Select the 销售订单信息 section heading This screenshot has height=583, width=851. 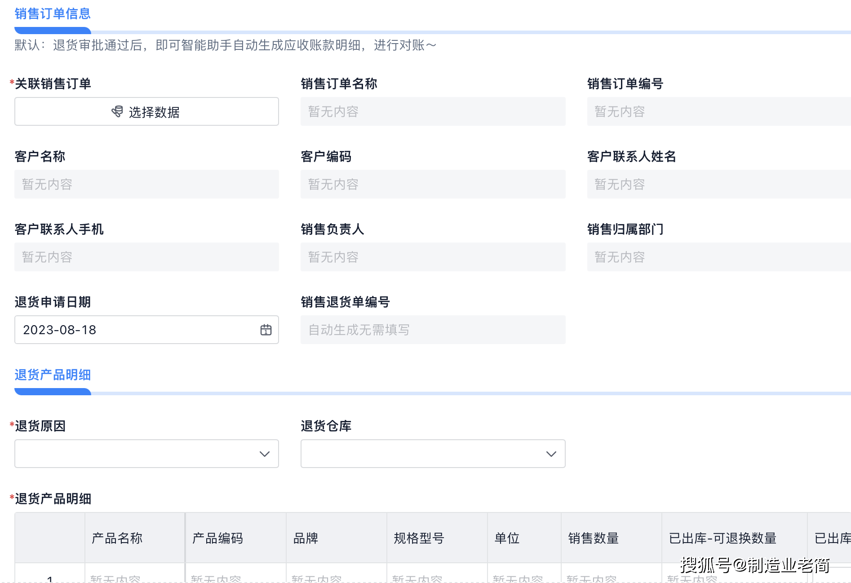pyautogui.click(x=53, y=14)
